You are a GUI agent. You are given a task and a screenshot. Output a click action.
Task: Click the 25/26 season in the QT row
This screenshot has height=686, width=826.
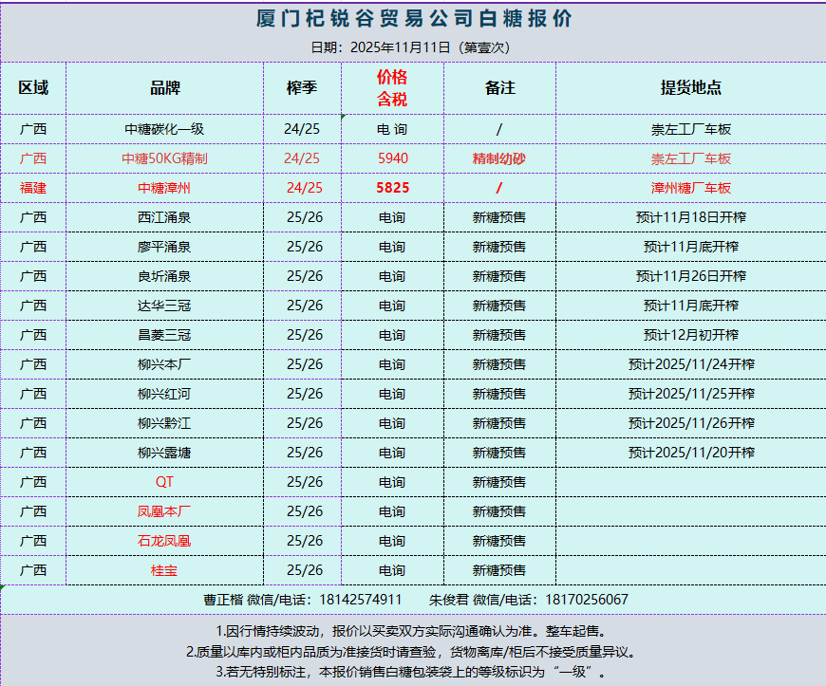click(x=302, y=483)
